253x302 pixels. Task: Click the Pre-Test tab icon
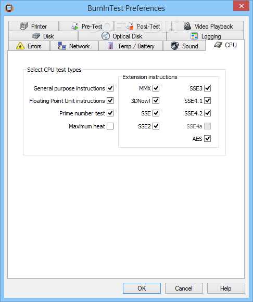pos(74,26)
